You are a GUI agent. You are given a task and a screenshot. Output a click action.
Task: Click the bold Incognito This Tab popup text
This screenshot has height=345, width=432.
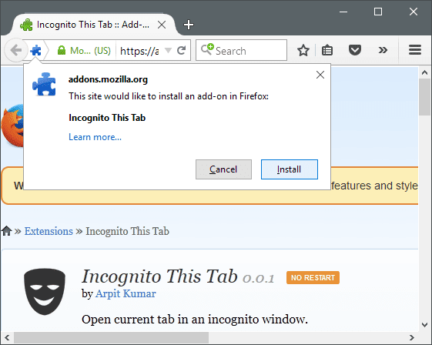pos(107,118)
